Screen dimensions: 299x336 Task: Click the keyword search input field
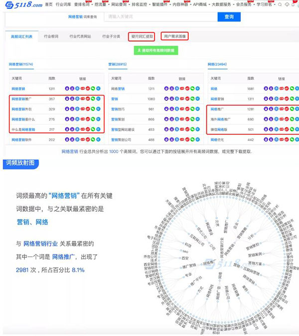159,17
